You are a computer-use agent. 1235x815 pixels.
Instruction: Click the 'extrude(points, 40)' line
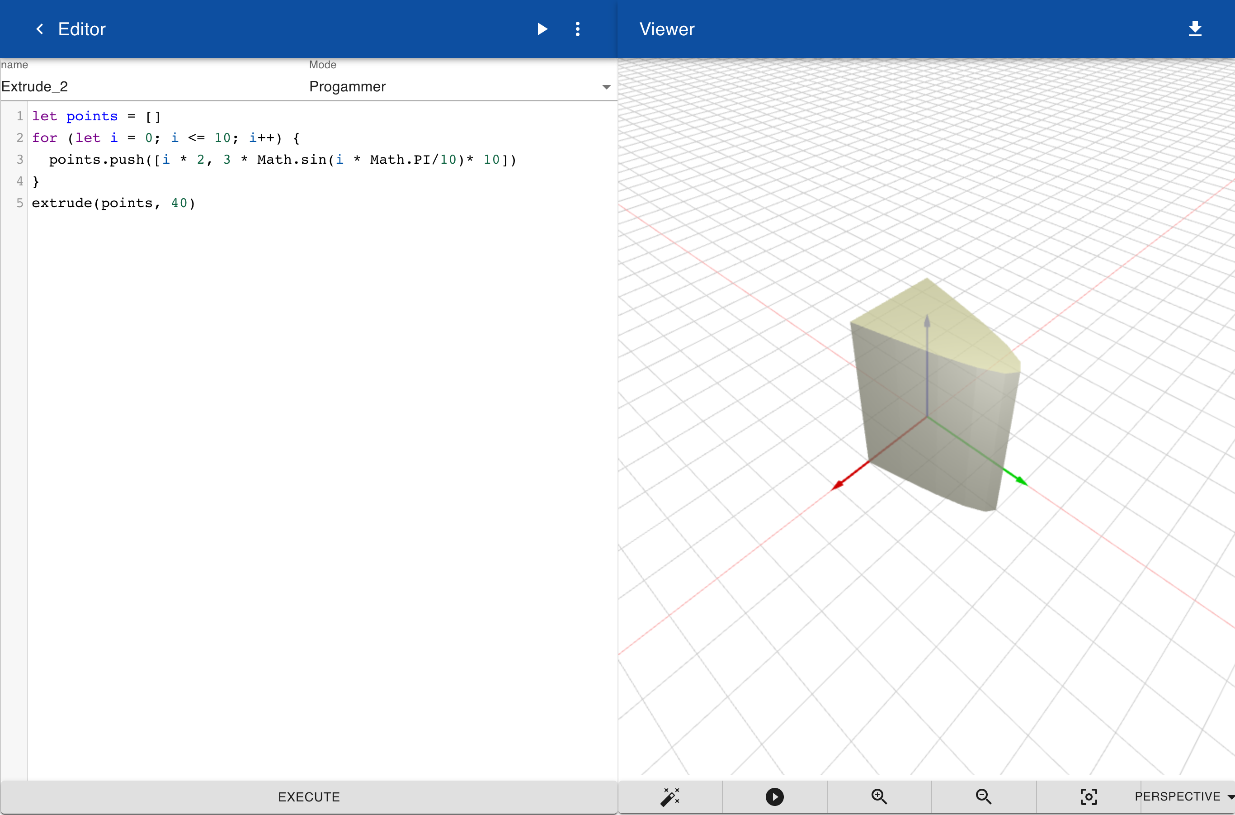[114, 203]
